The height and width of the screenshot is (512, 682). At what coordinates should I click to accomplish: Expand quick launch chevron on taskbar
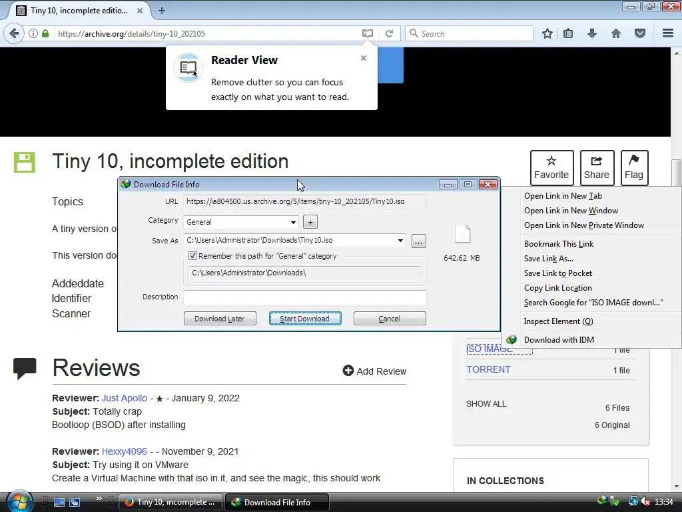point(99,499)
